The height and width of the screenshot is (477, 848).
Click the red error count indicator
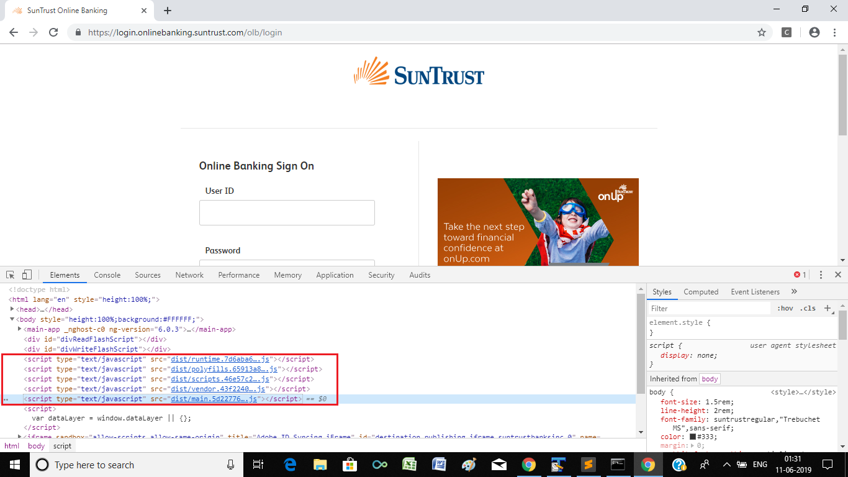click(800, 275)
